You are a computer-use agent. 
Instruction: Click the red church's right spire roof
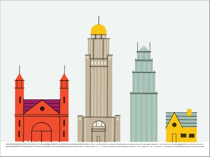64,77
